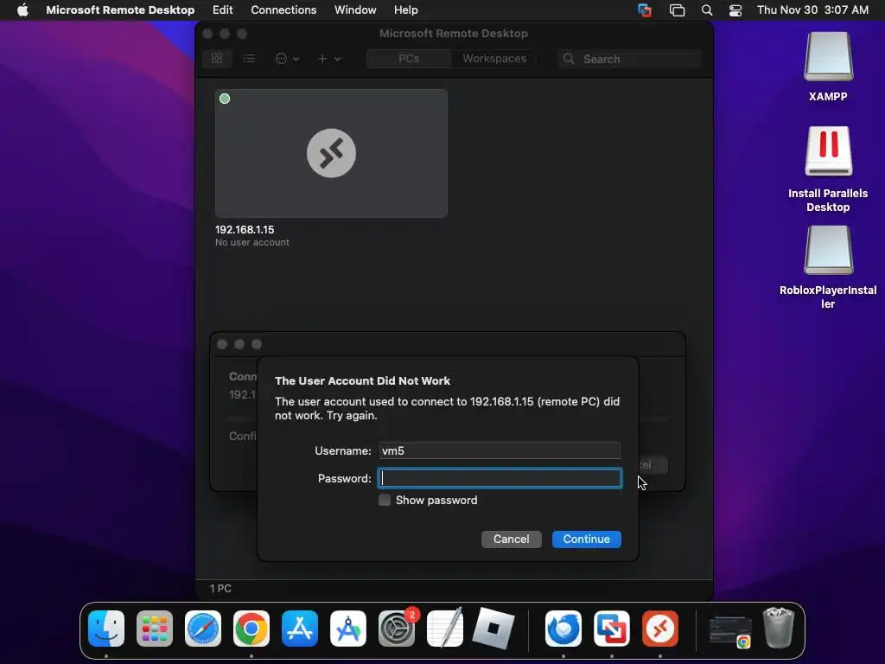Click the 'No user account' label

(x=252, y=242)
